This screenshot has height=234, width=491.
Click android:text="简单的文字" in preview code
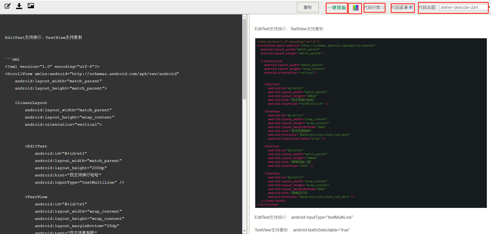tap(288, 193)
